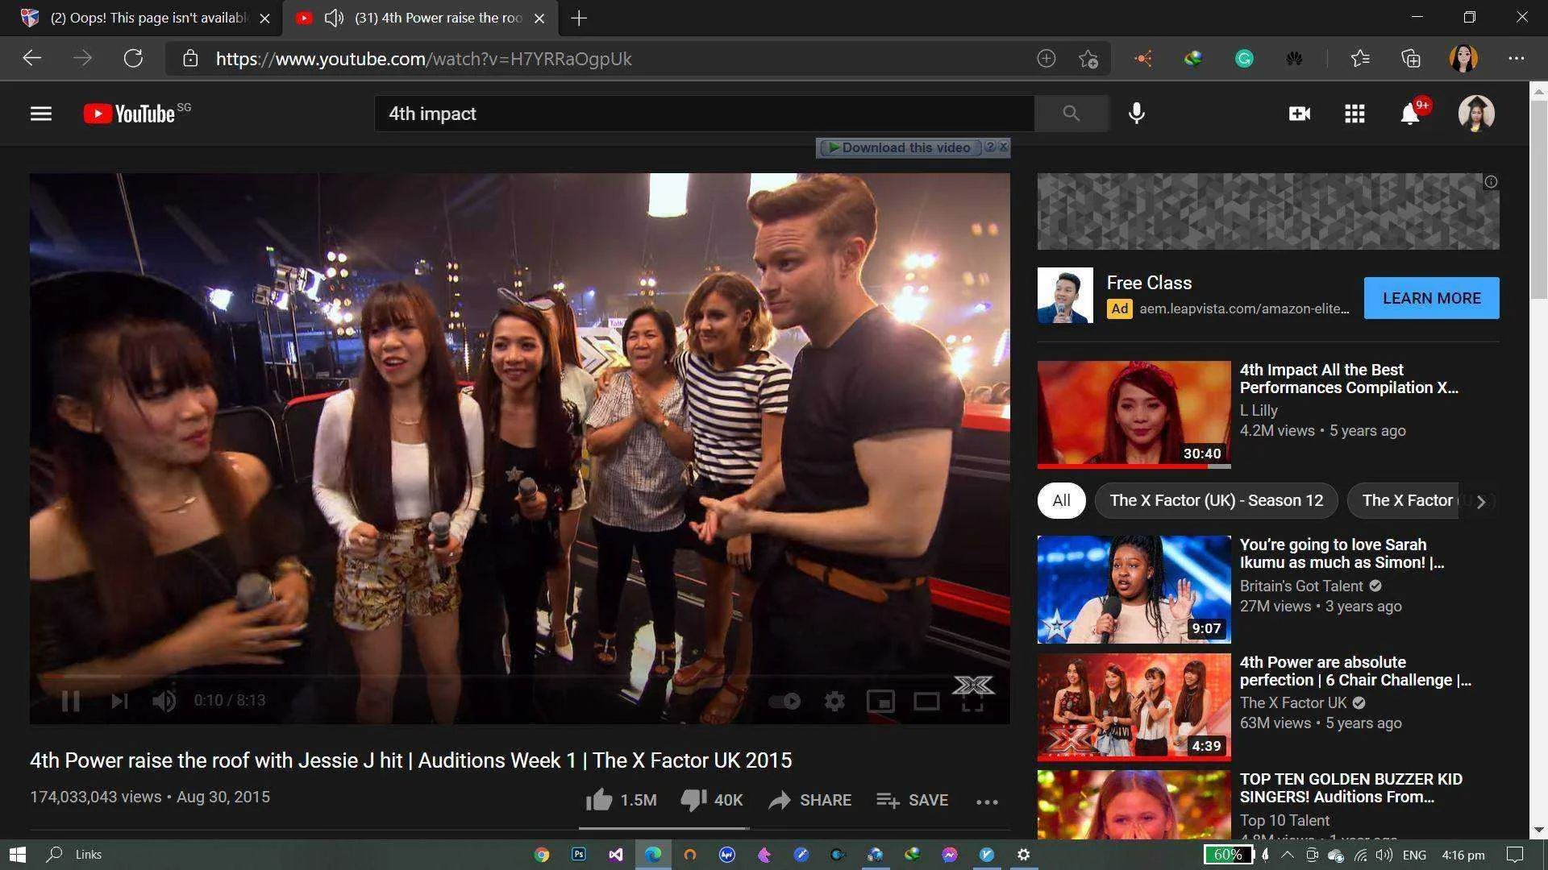Image resolution: width=1548 pixels, height=870 pixels.
Task: Select the All filter chip
Action: pyautogui.click(x=1061, y=500)
